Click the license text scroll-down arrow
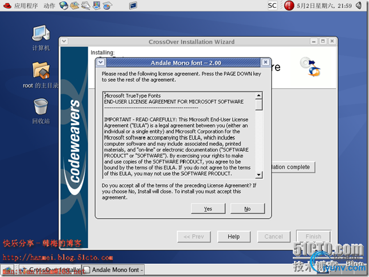Viewport: 369px width, 277px height. (259, 175)
